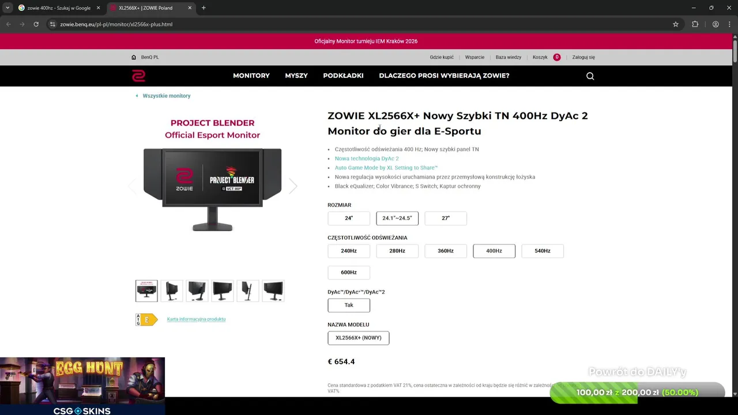Choose the 240Hz refresh rate
The width and height of the screenshot is (738, 415).
[x=349, y=251]
